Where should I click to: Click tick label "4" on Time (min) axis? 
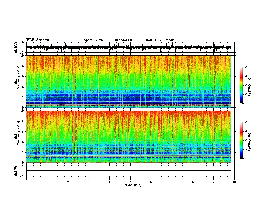click(110, 182)
